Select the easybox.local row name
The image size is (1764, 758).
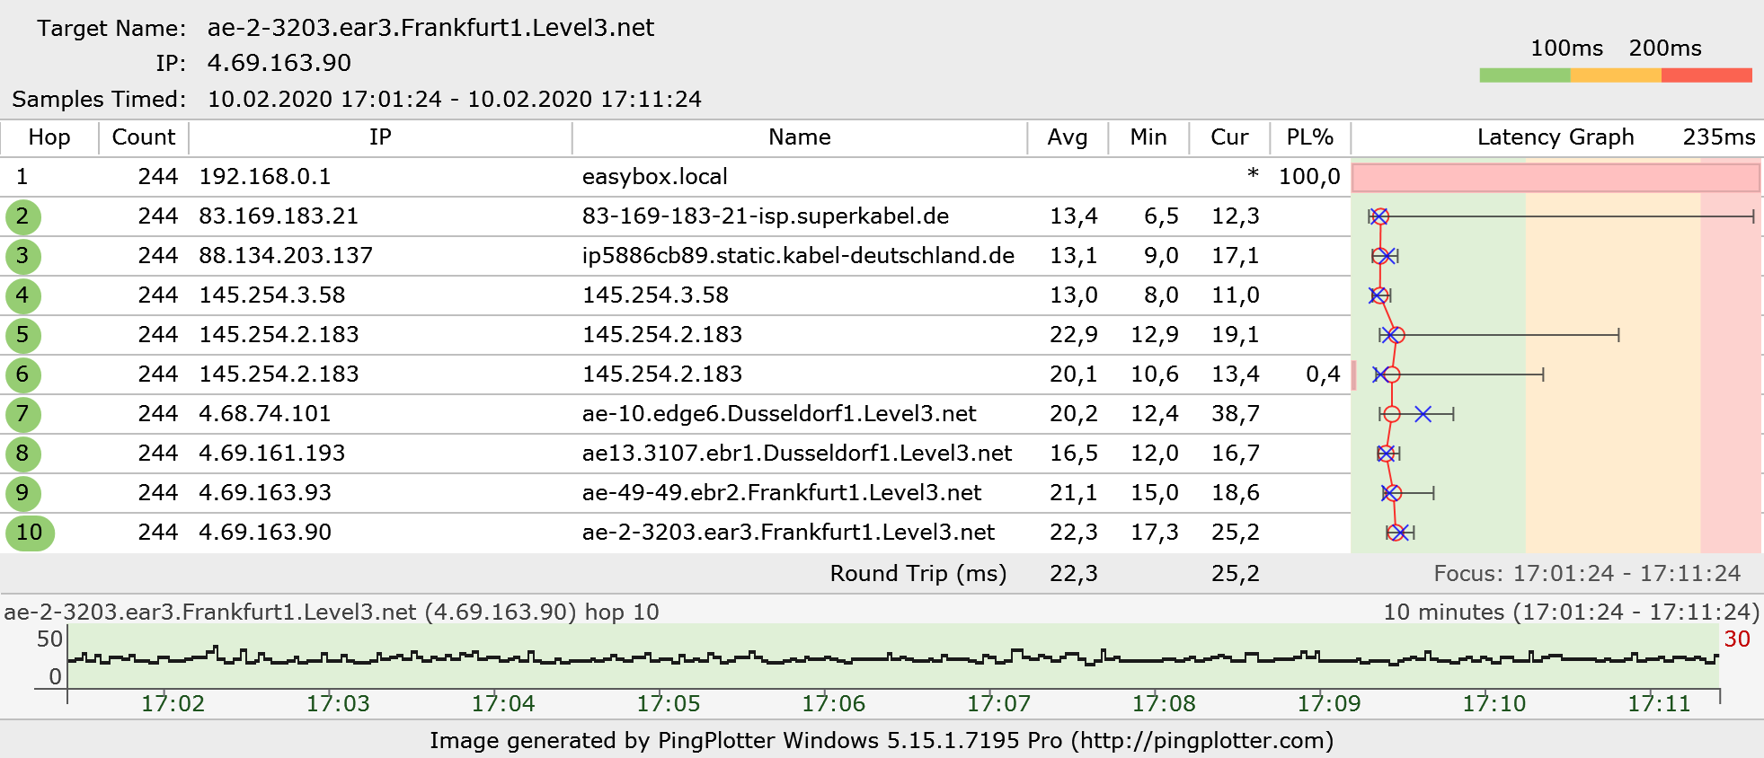[x=654, y=177]
